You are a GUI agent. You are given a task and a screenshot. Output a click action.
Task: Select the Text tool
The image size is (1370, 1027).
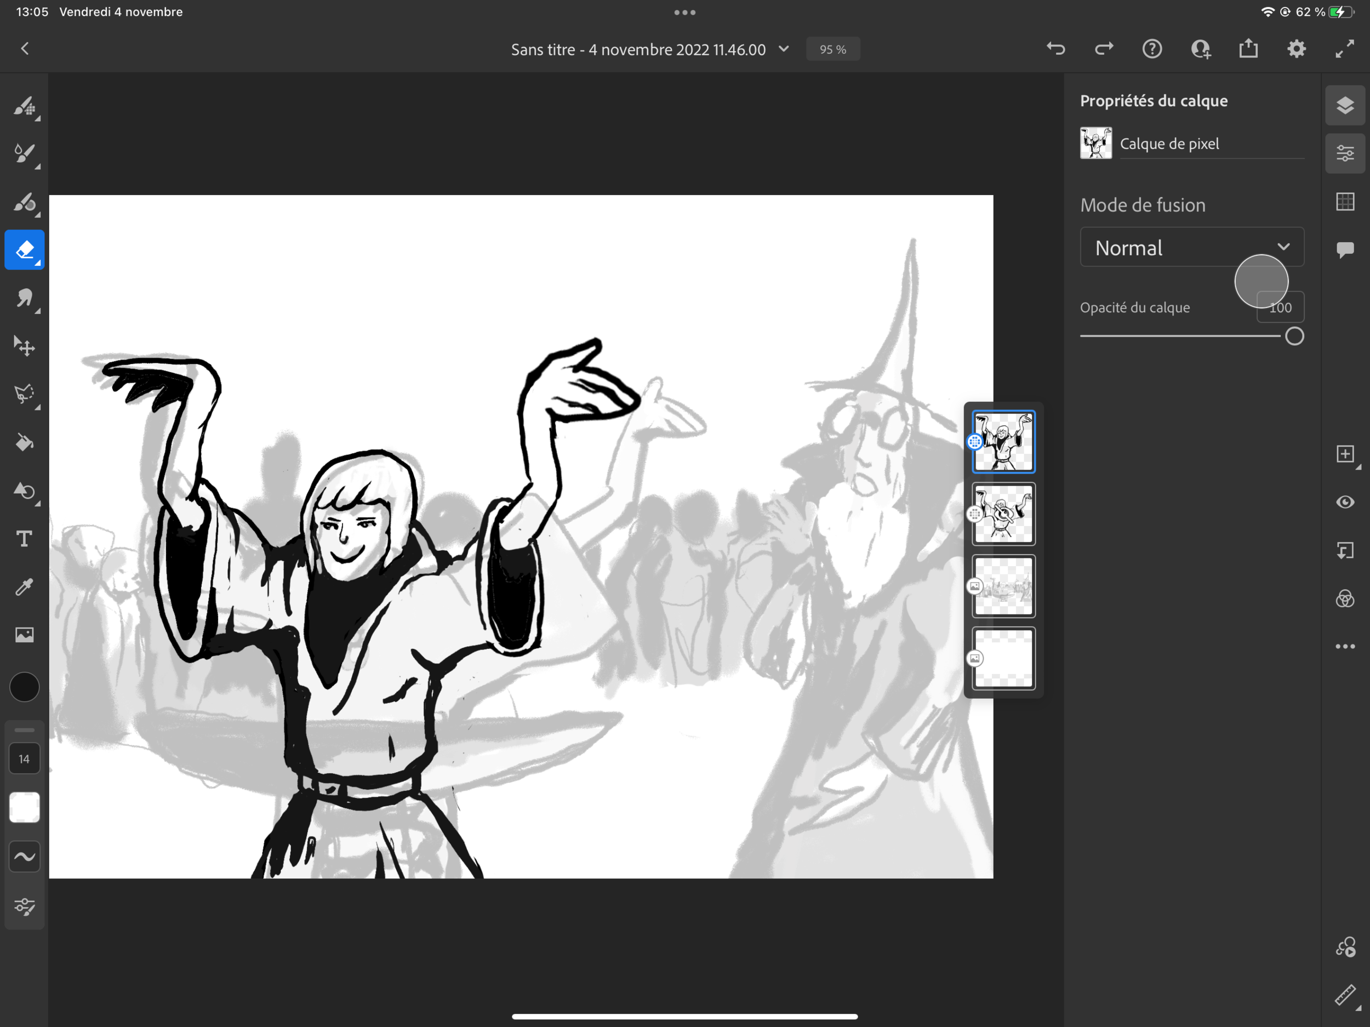click(24, 539)
